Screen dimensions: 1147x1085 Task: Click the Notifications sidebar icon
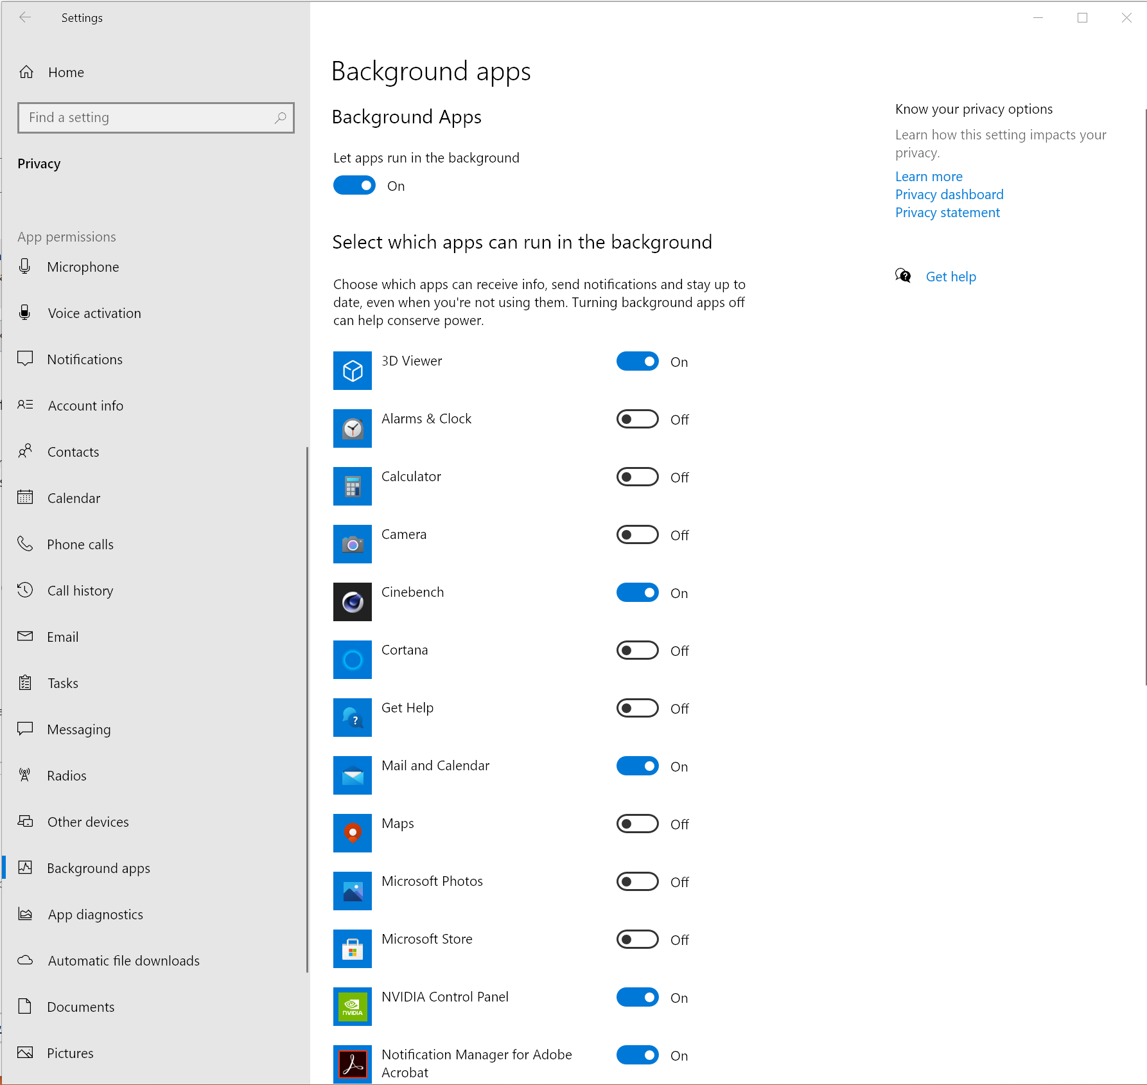point(25,358)
